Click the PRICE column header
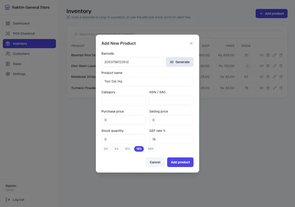 tap(230, 46)
